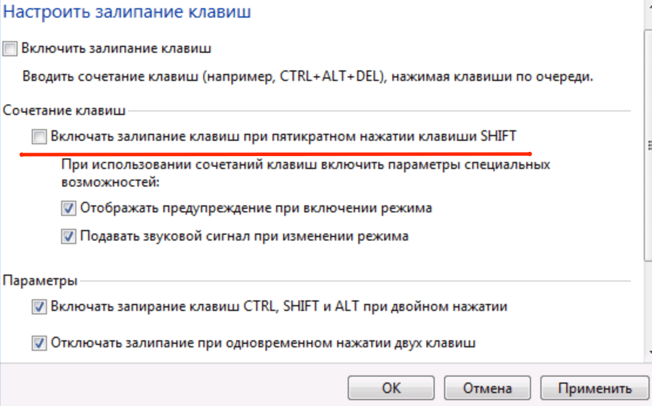Click the 'При использовании сочетаний клавиш' description
The image size is (652, 406).
tap(305, 165)
